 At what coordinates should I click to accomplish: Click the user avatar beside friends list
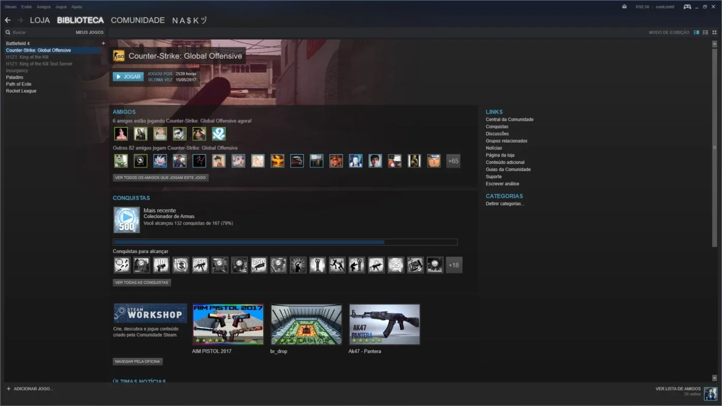711,394
